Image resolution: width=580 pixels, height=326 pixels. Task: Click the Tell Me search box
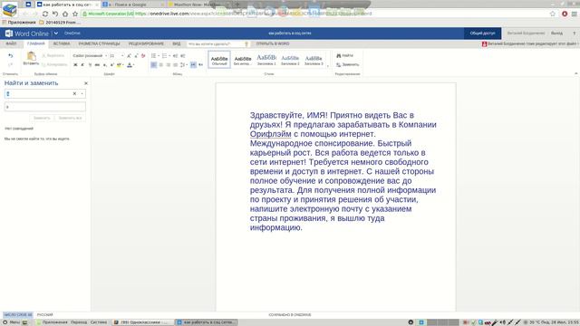coord(217,44)
